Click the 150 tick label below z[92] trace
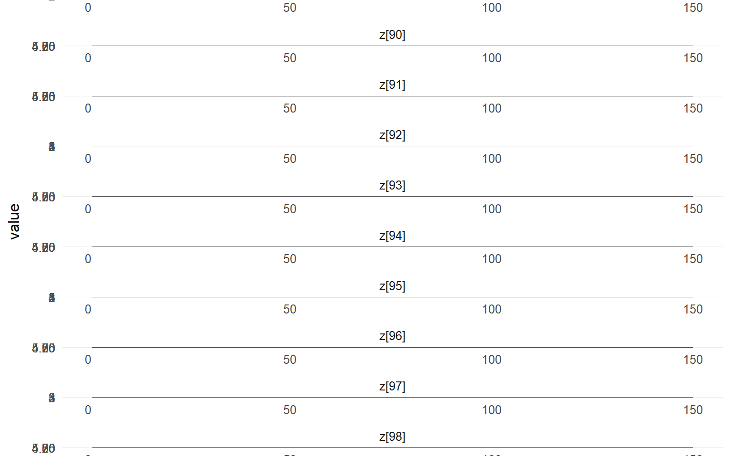 point(693,159)
